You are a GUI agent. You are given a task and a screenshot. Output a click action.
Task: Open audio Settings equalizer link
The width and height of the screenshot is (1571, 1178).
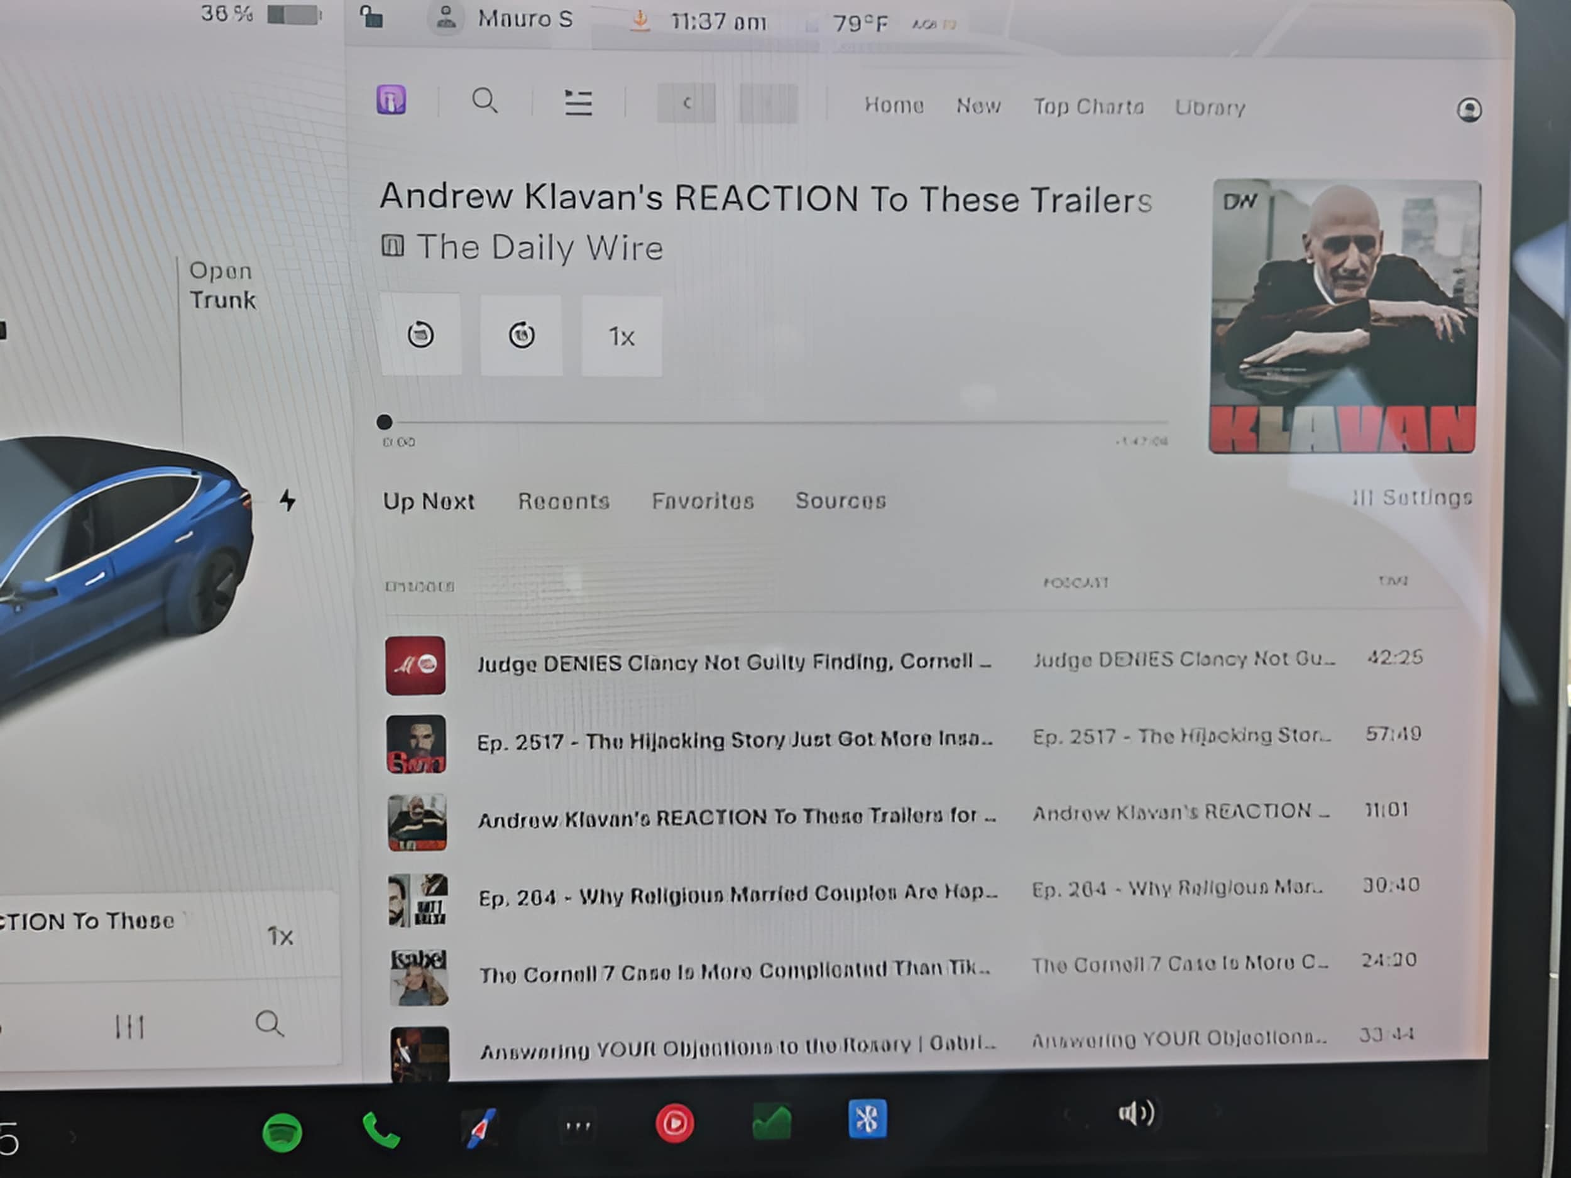(x=1412, y=498)
